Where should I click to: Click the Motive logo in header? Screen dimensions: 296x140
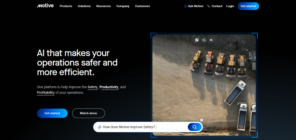coord(45,6)
